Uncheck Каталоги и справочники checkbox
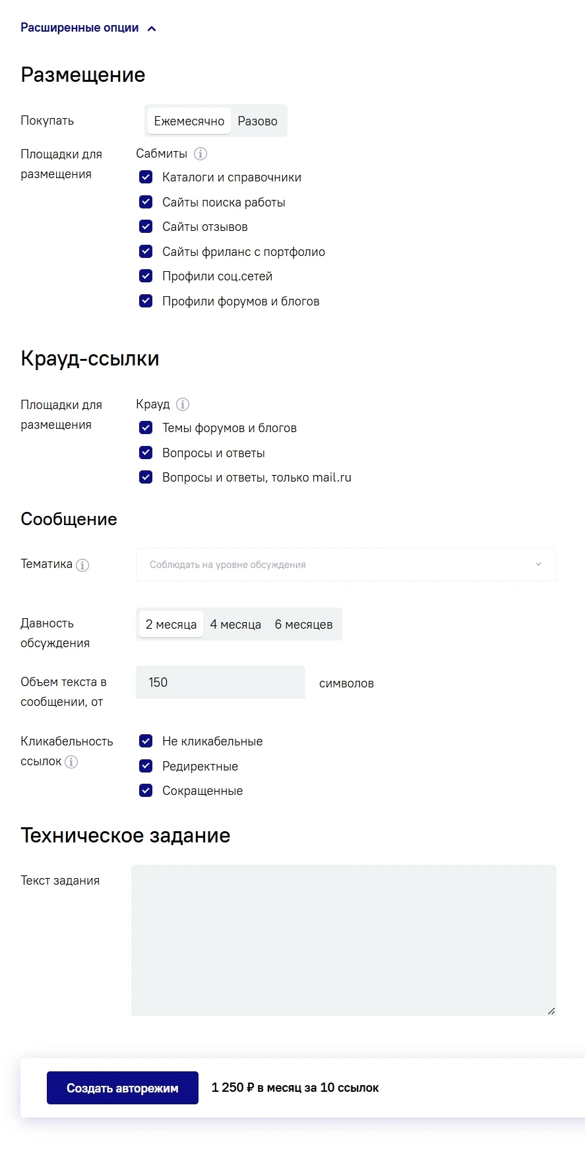This screenshot has width=585, height=1167. point(146,177)
